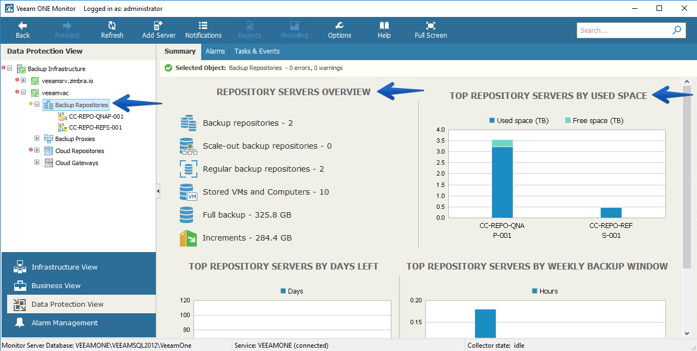Expand the Backup Proxies node
697x351 pixels.
point(37,139)
